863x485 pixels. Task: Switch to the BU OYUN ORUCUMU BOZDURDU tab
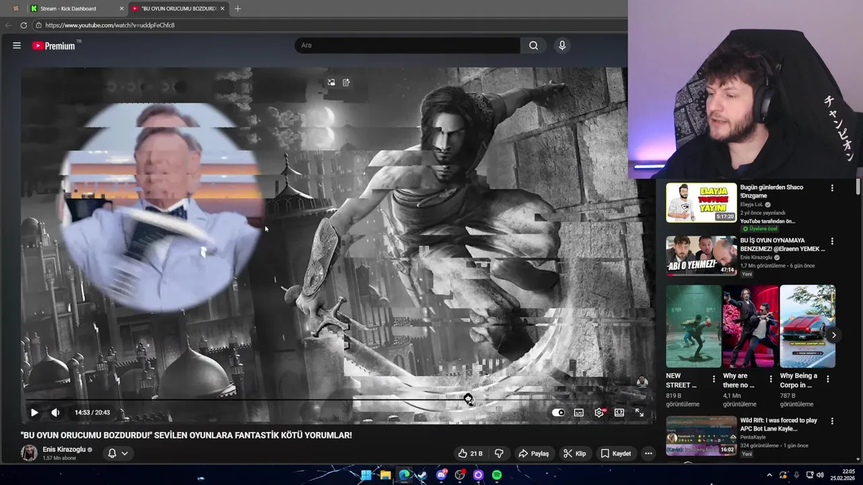pos(178,9)
